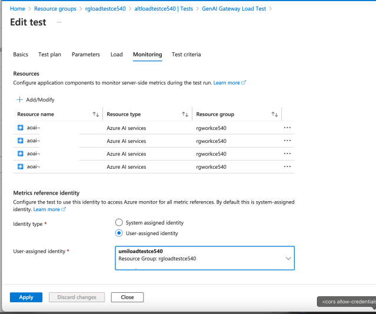Sort by Resource group column arrows
Viewport: 376px width, 314px height.
[x=274, y=114]
